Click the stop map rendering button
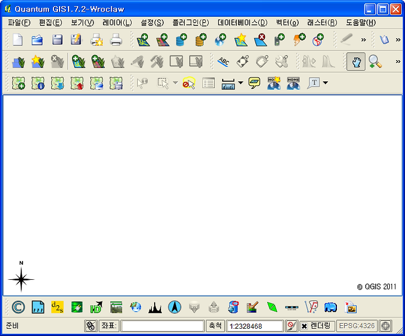The height and width of the screenshot is (336, 405). [291, 326]
